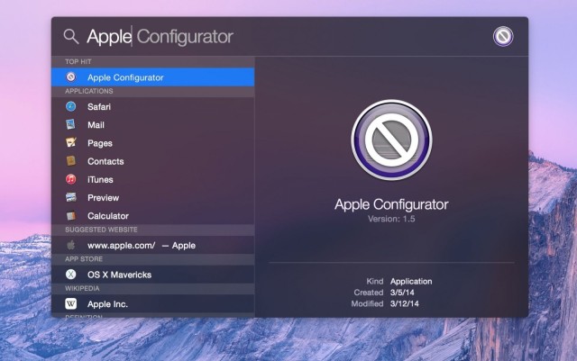
Task: Click the OS X Mavericks icon
Action: [x=71, y=274]
